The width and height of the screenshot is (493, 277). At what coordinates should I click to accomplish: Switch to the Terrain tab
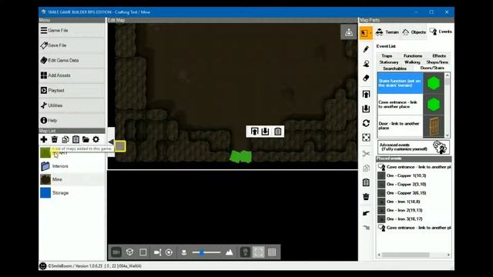point(387,32)
